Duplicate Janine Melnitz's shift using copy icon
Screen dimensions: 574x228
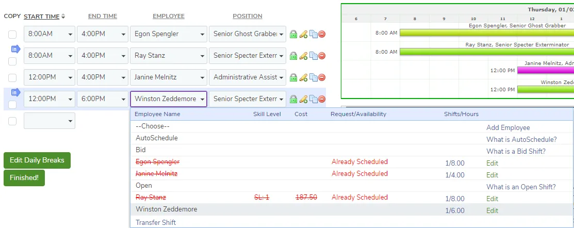tap(314, 77)
